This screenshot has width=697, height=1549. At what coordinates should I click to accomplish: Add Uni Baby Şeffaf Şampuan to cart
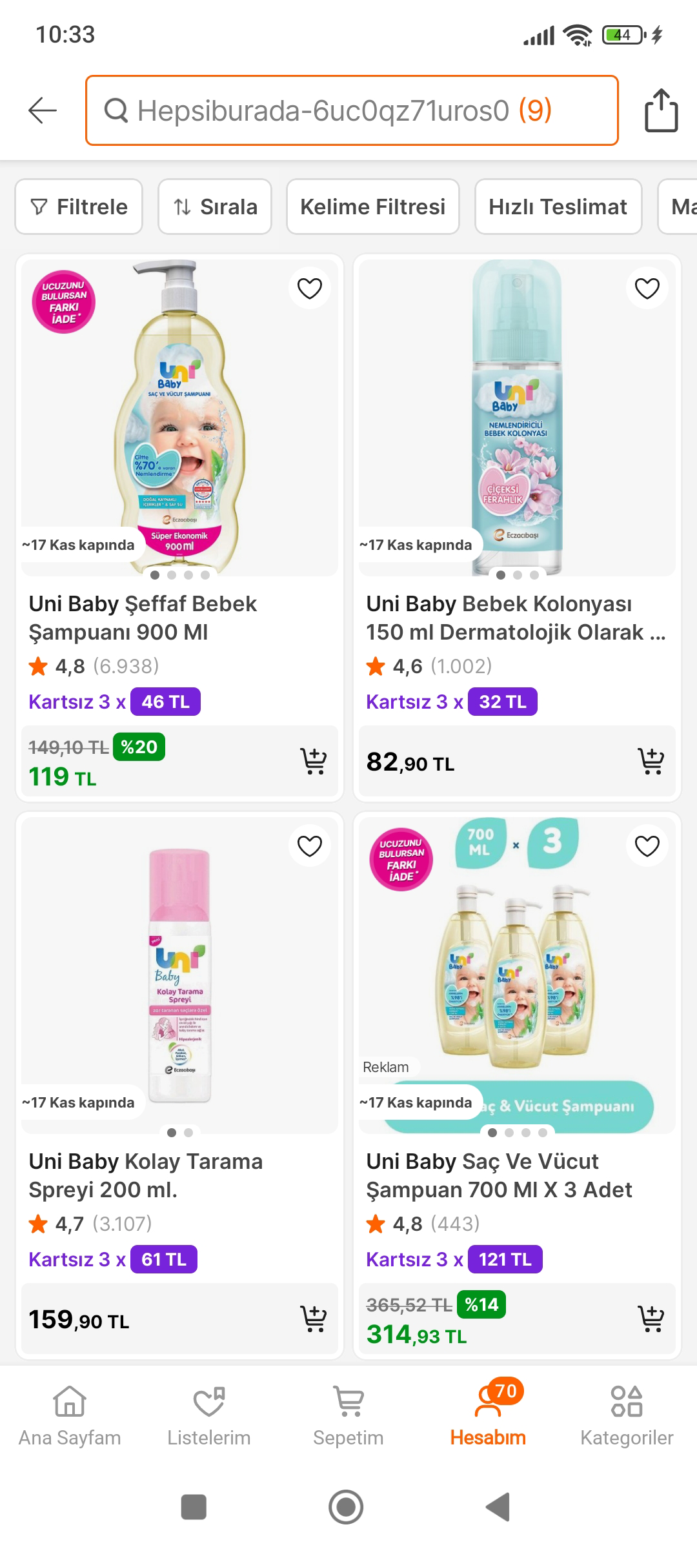click(x=314, y=761)
